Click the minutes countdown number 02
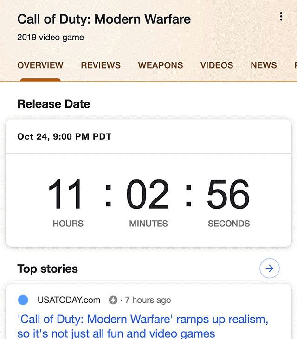 (148, 195)
